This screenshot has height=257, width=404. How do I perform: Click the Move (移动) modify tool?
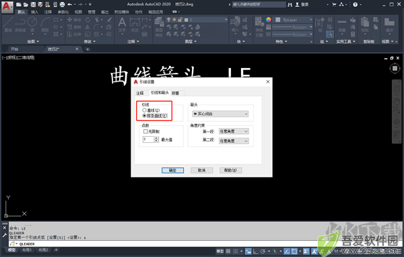pyautogui.click(x=74, y=20)
